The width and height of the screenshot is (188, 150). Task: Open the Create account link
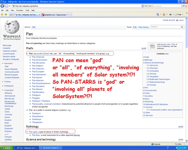[169, 20]
